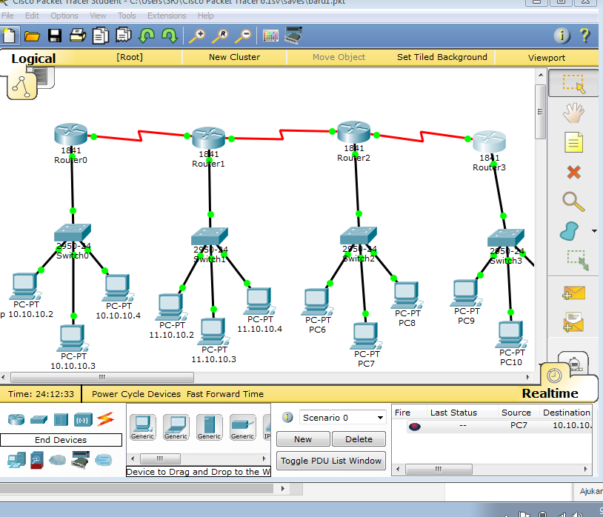This screenshot has height=517, width=603.
Task: Click the Switch2 device on canvas
Action: 359,236
